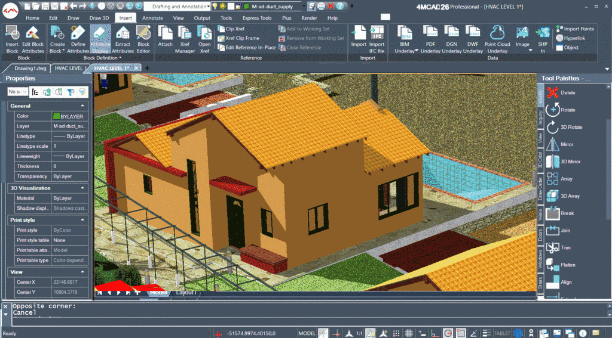
Task: Open the Drafting and Annotation workspace dropdown
Action: pos(207,6)
